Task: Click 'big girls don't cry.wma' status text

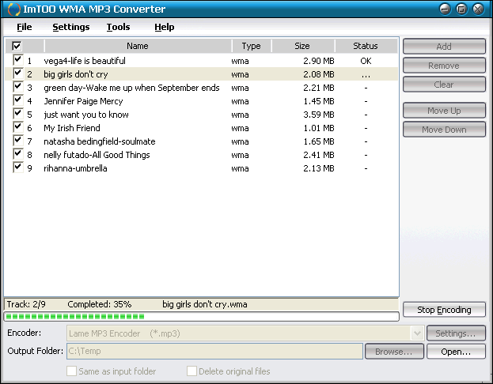Action: (x=205, y=304)
